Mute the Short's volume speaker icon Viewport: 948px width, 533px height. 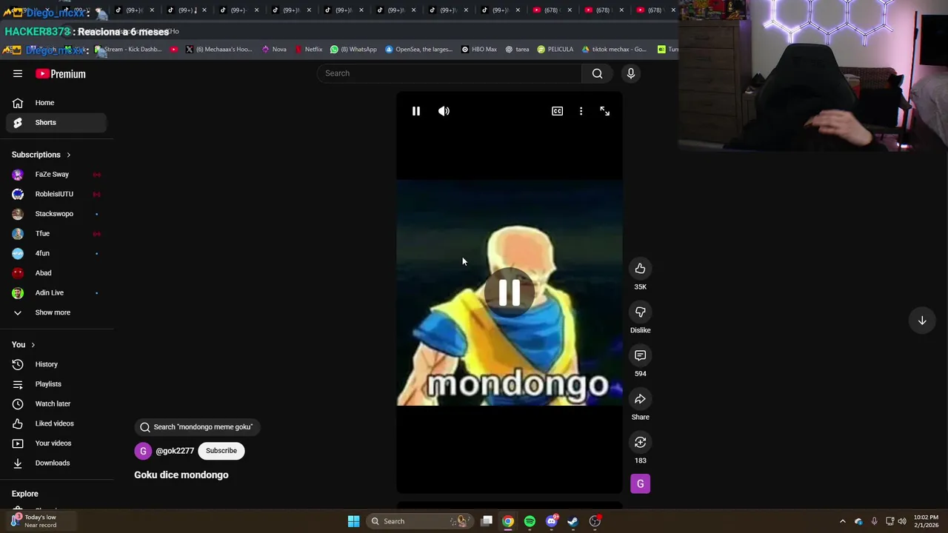coord(444,111)
